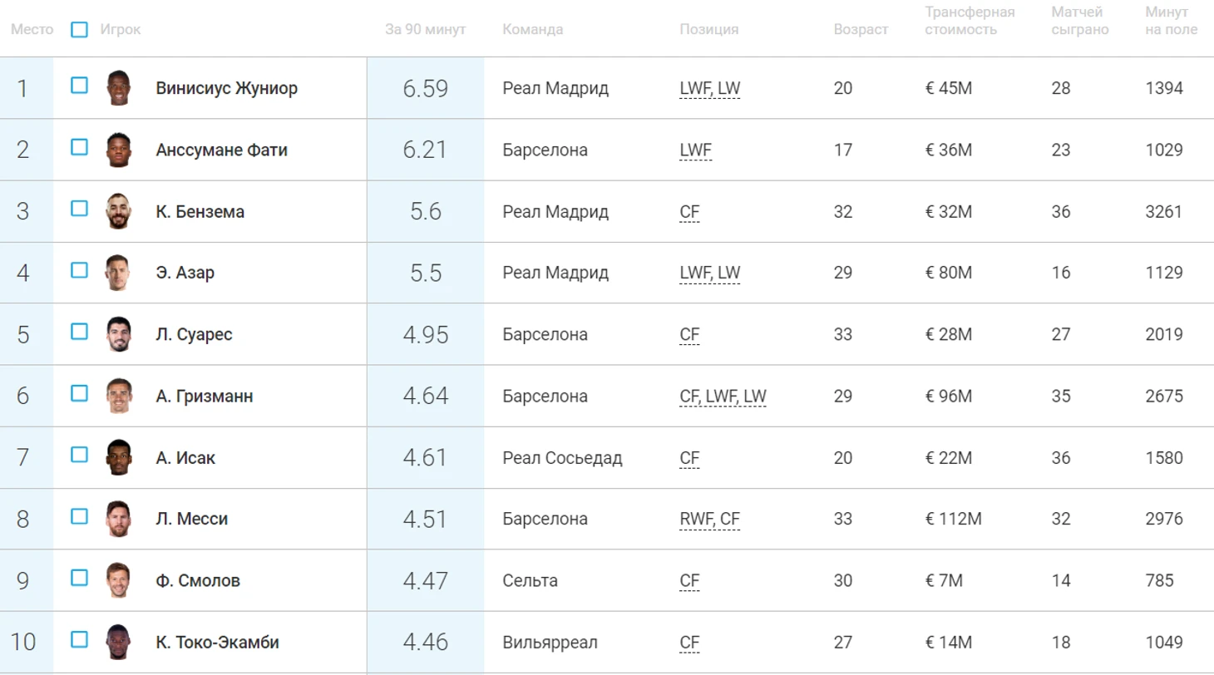Tick the select-all checkbox in header
Image resolution: width=1214 pixels, height=675 pixels.
click(79, 30)
